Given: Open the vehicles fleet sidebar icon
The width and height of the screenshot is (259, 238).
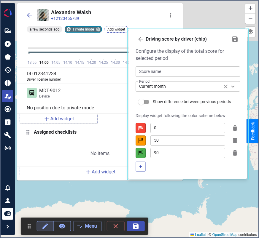Looking at the screenshot, I should [8, 31].
